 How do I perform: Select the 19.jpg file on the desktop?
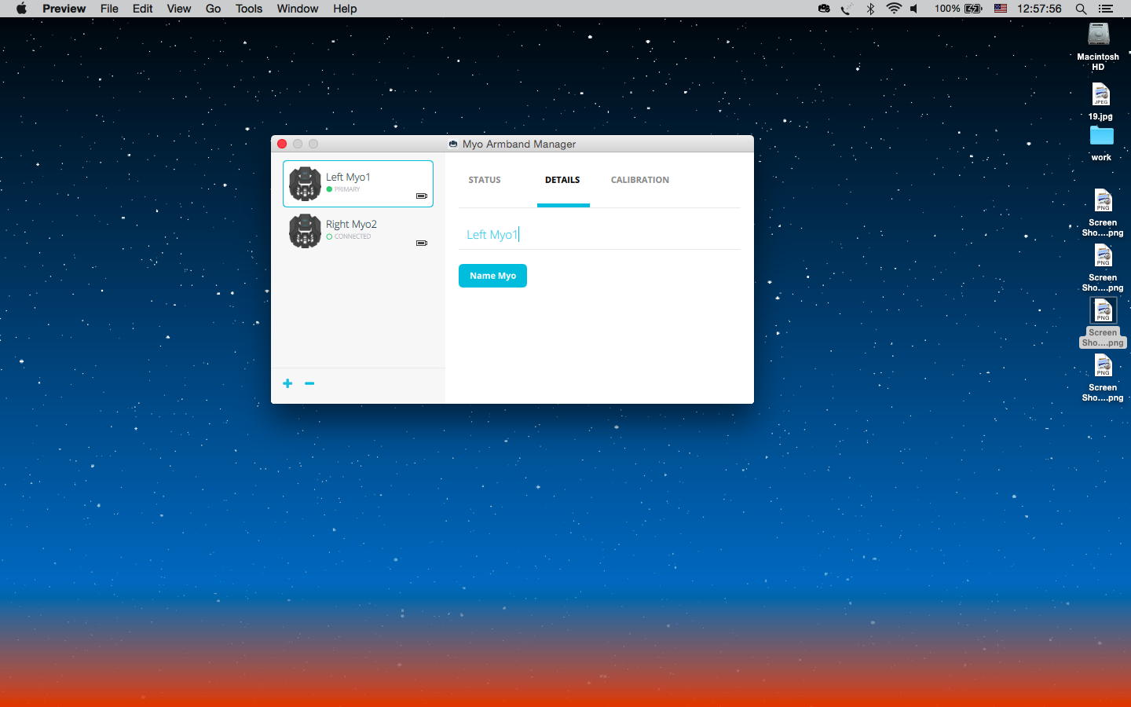coord(1100,95)
